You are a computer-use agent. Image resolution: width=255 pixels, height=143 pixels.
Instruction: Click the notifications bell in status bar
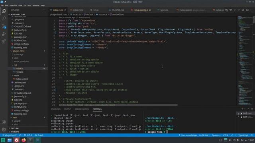point(251,135)
